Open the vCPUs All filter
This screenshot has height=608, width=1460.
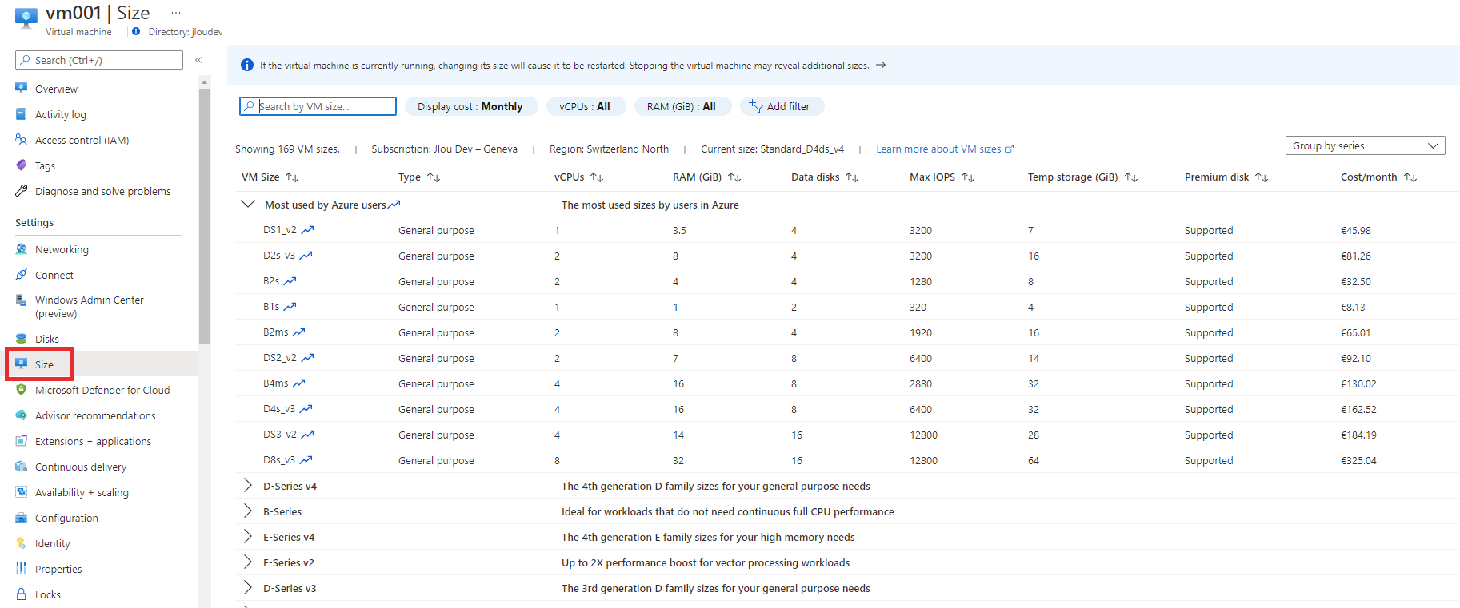pyautogui.click(x=585, y=106)
